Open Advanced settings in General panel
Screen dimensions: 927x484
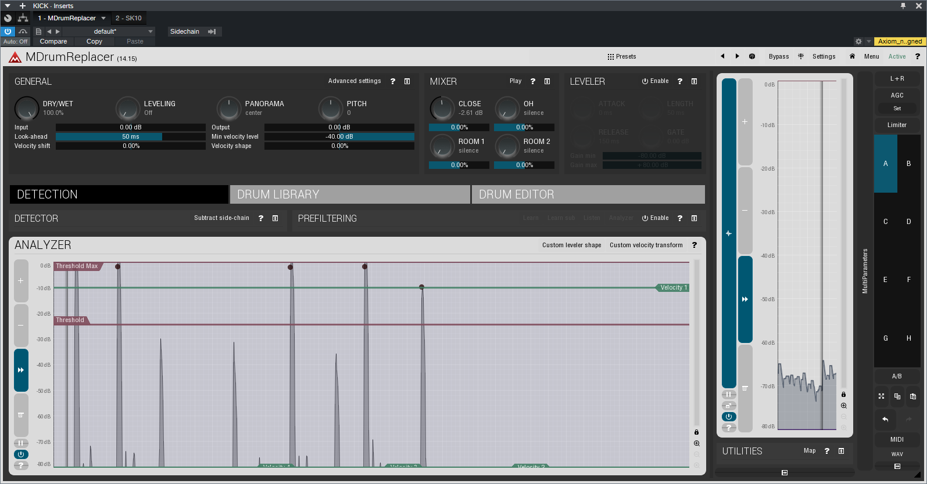coord(355,81)
